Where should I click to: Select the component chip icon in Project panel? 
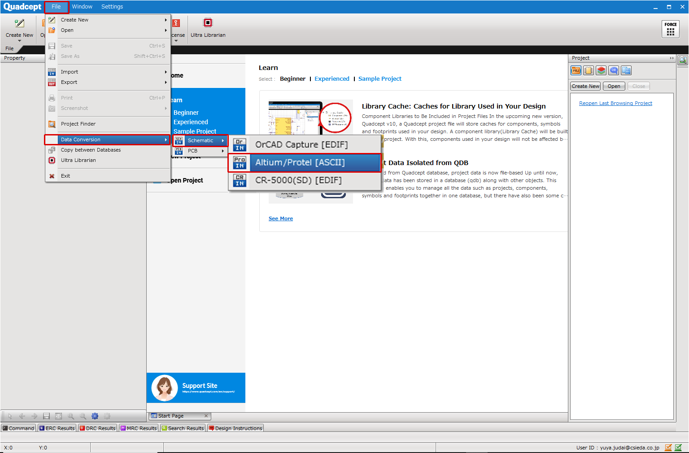589,70
